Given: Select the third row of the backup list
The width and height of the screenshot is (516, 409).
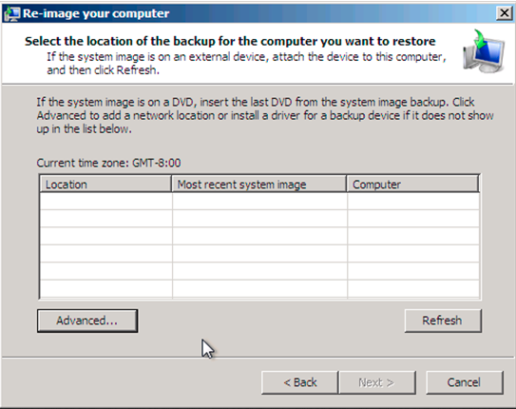Looking at the screenshot, I should [x=259, y=236].
